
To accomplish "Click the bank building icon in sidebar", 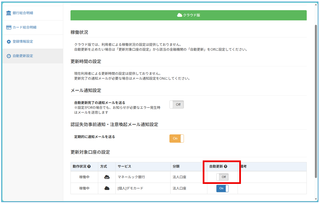I will 9,13.
